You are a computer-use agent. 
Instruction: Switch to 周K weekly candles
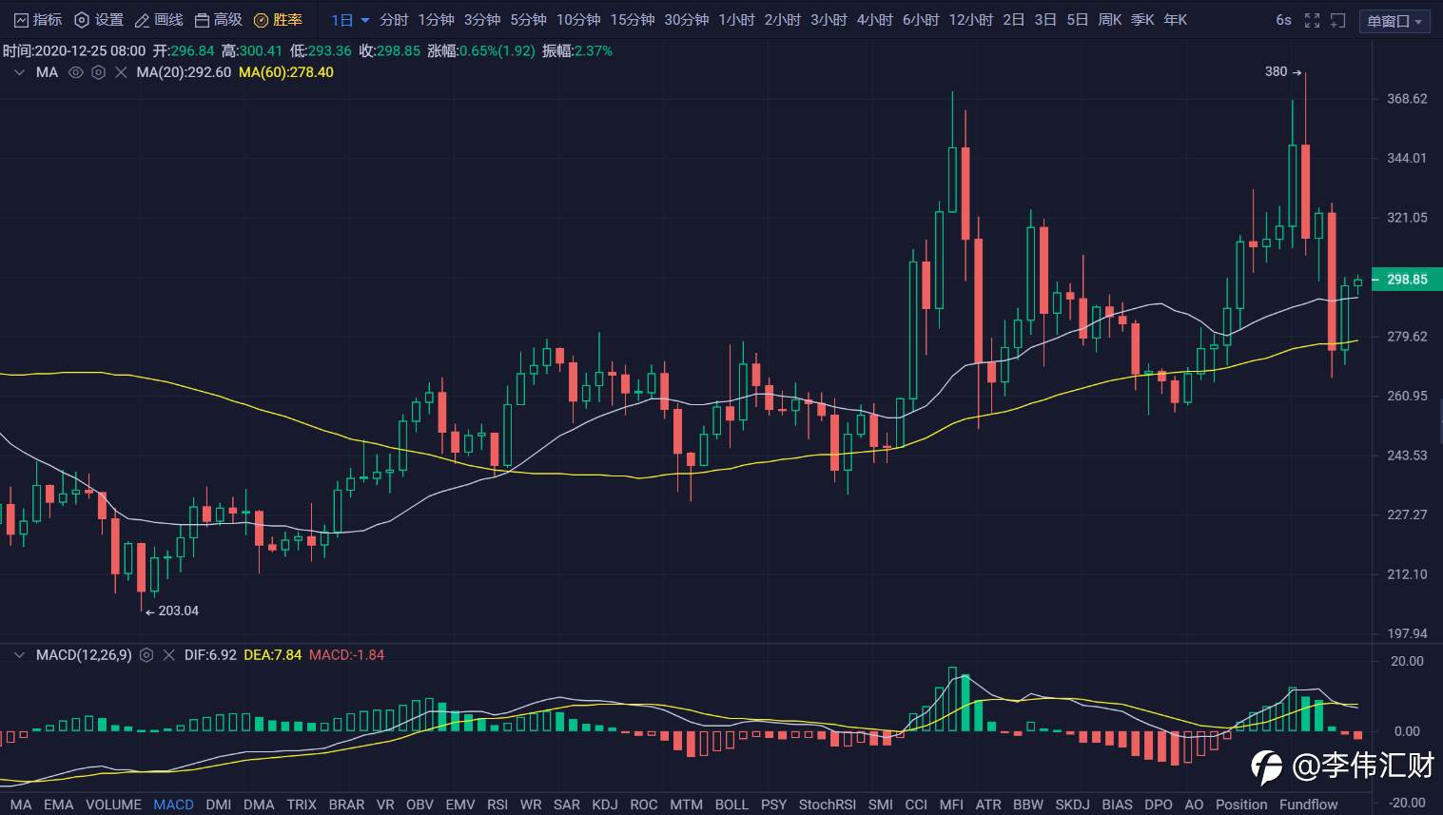[x=1110, y=20]
